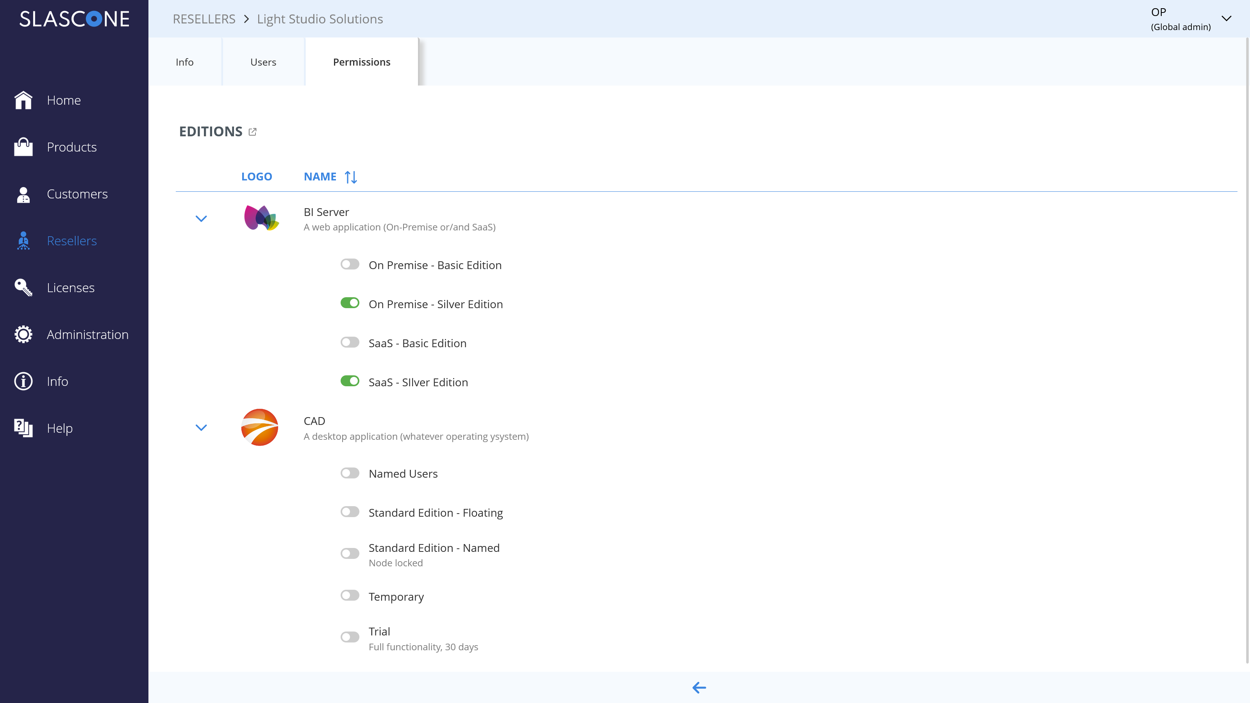Viewport: 1250px width, 703px height.
Task: Go to Products in sidebar
Action: (72, 147)
